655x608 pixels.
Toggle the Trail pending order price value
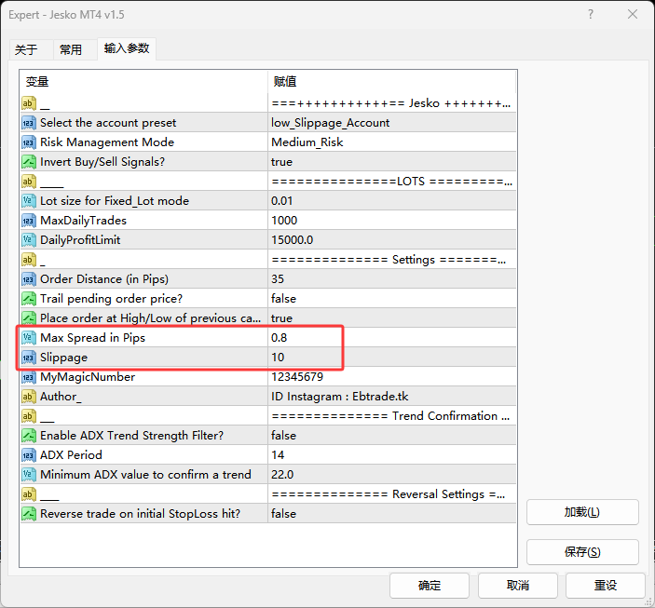point(389,299)
